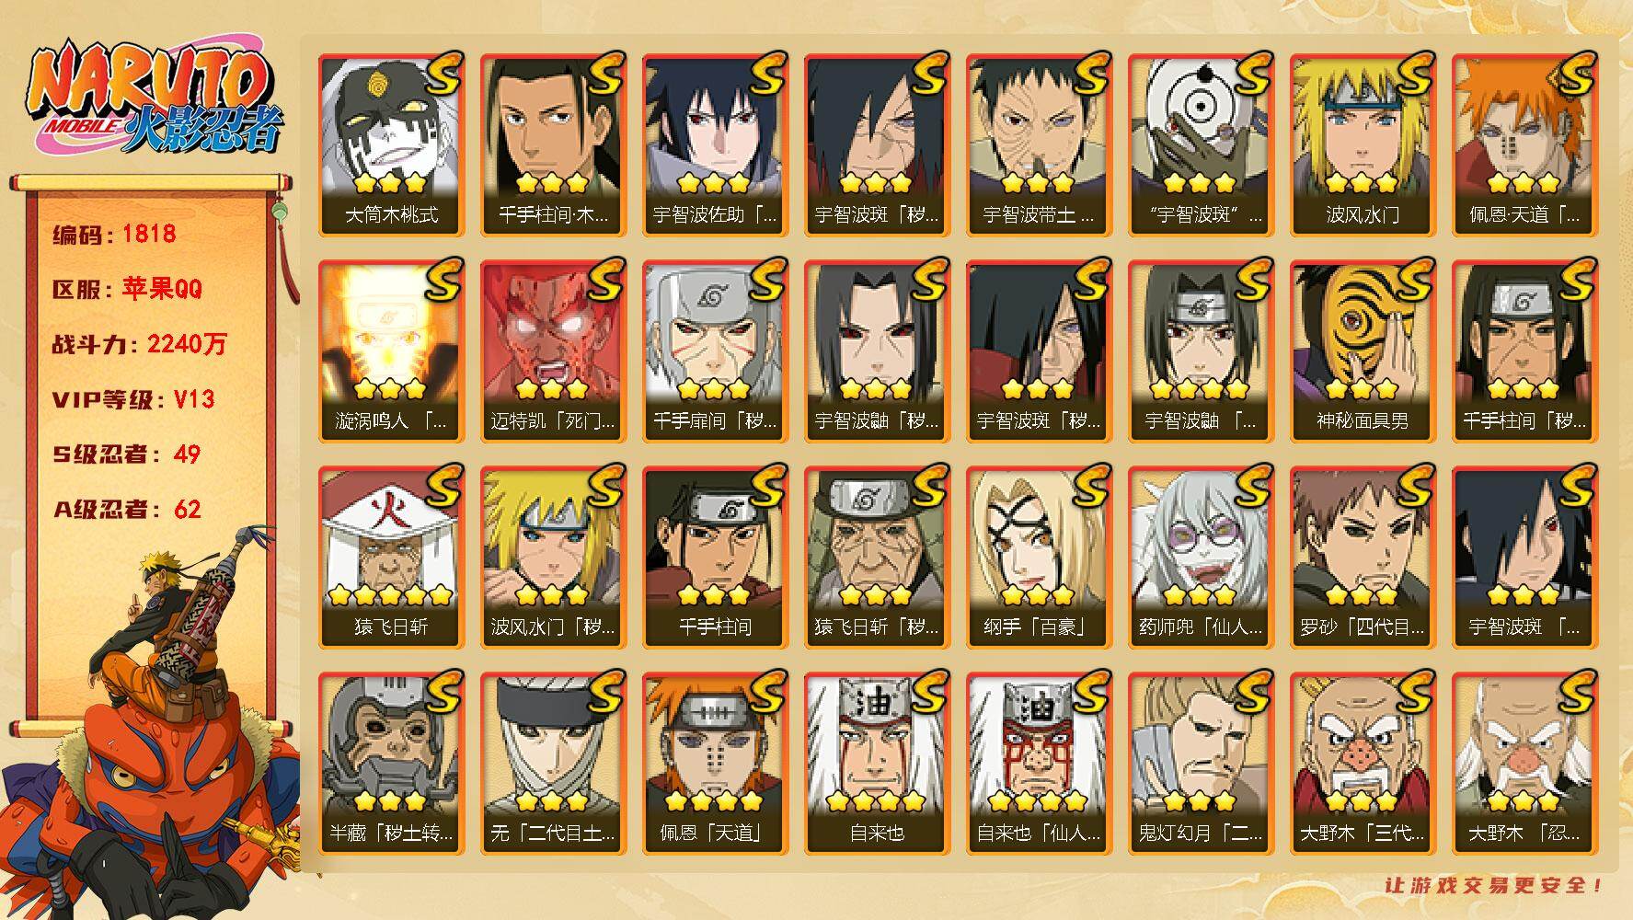Click the S级忍者: 49 count label
This screenshot has width=1633, height=920.
tap(126, 454)
